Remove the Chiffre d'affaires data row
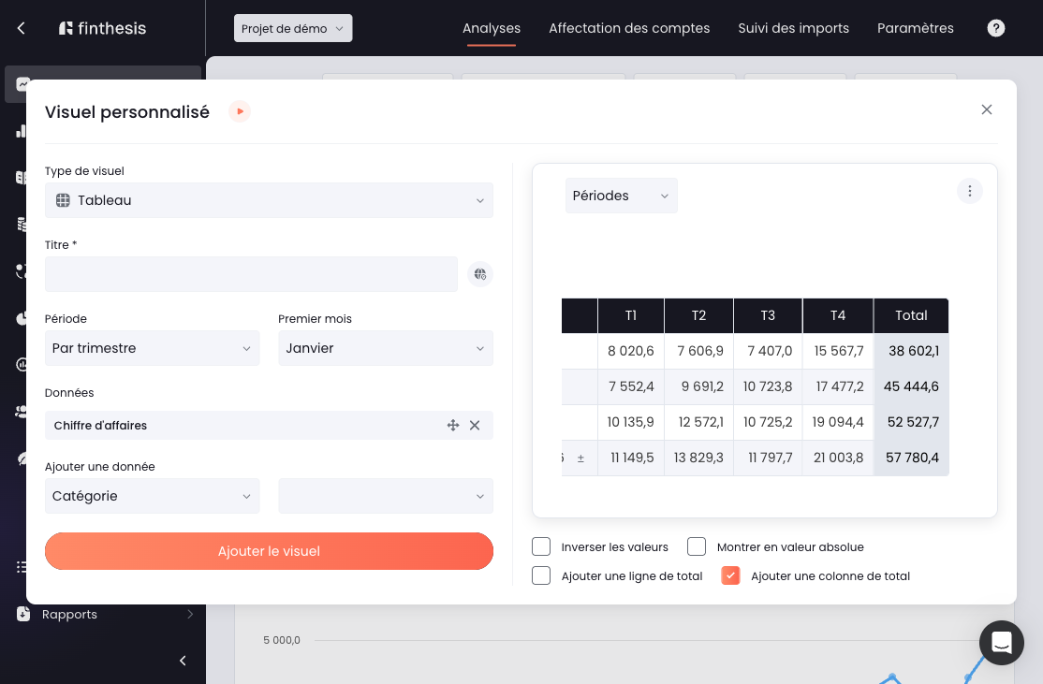 coord(475,426)
